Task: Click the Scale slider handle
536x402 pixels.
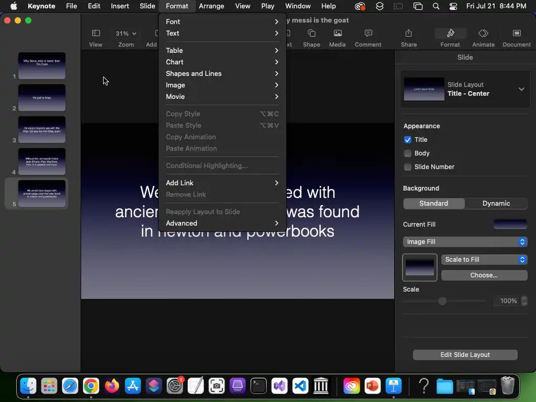Action: coord(442,301)
